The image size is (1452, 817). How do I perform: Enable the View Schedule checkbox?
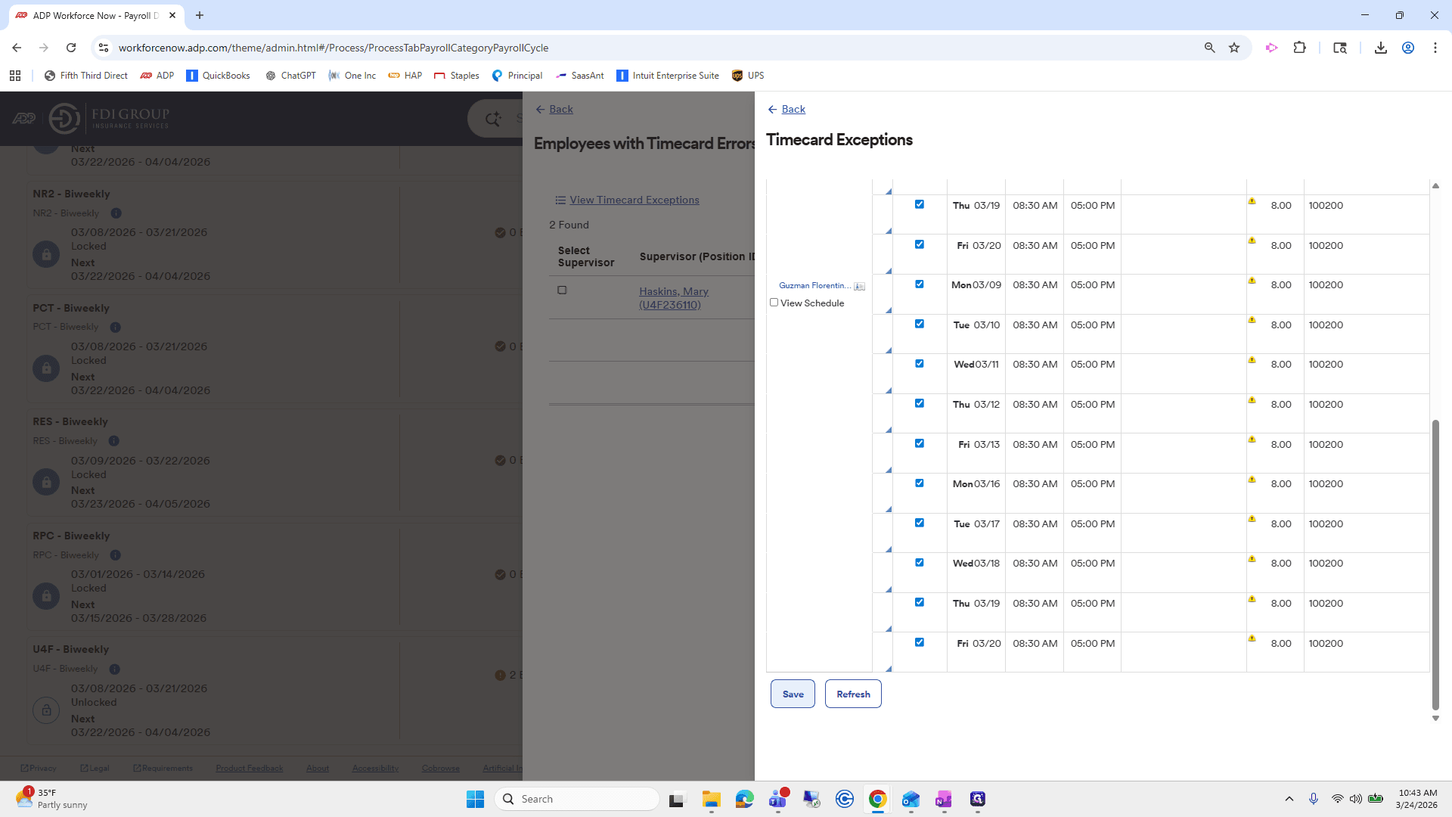coord(774,303)
